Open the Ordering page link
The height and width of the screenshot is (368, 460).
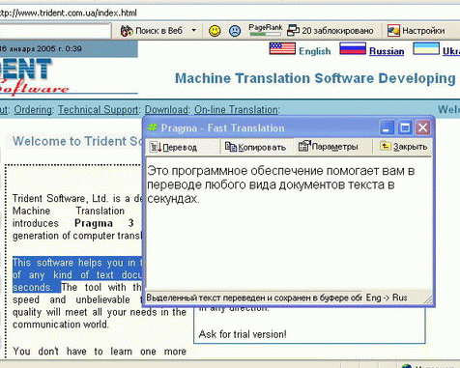click(x=33, y=110)
